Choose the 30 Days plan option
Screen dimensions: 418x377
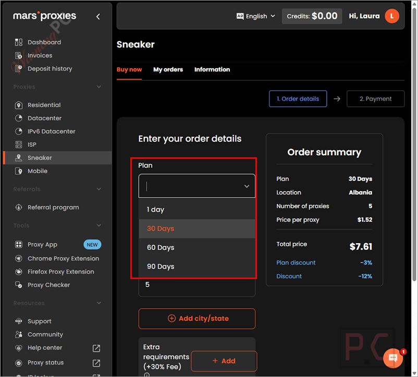196,229
